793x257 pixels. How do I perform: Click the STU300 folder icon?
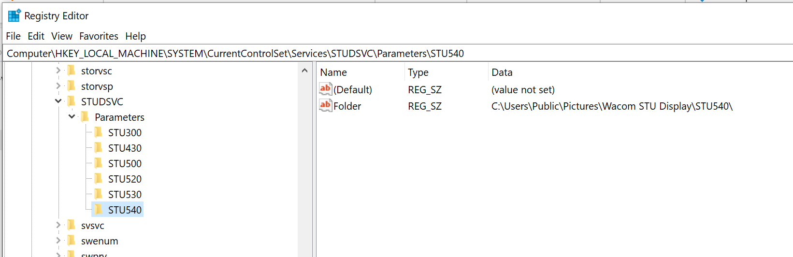[99, 132]
